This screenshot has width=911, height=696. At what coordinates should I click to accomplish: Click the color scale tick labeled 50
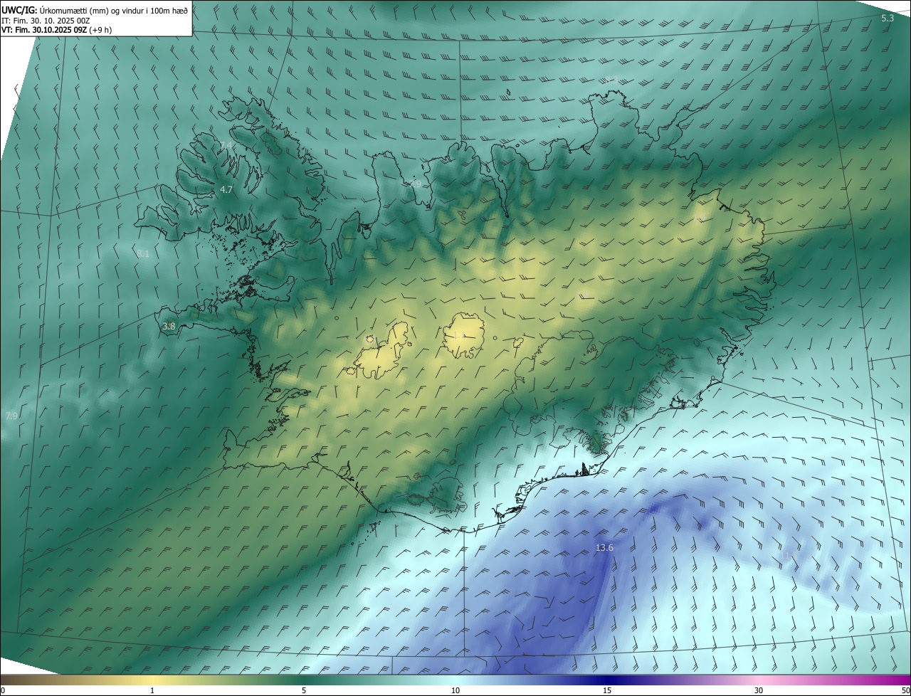(x=905, y=691)
